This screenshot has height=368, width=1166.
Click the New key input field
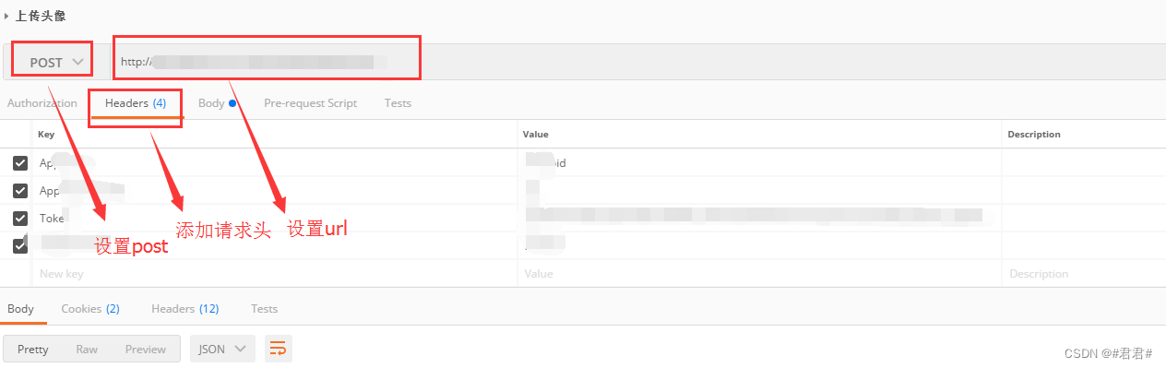tap(275, 274)
